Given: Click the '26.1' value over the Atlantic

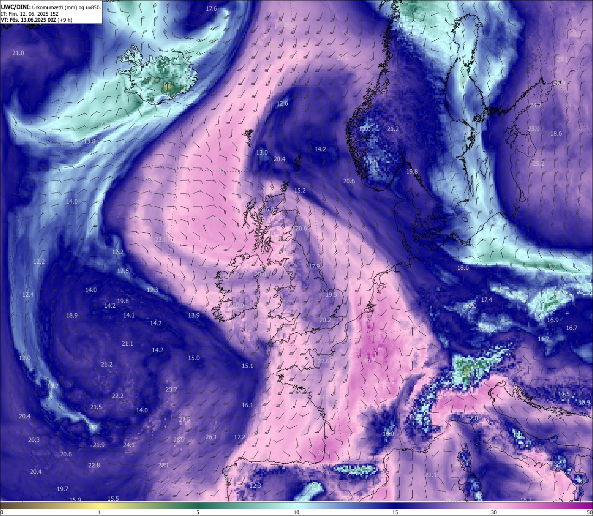Looking at the screenshot, I should [211, 437].
